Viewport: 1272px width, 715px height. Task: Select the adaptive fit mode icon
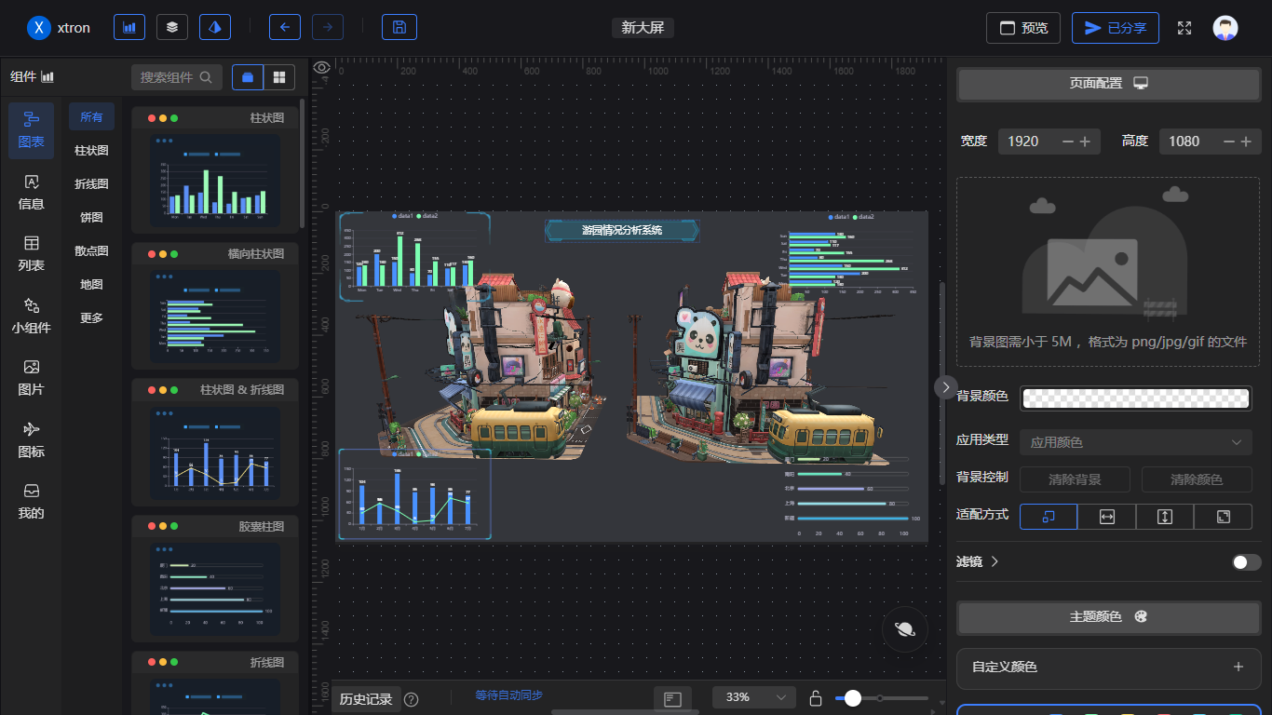point(1049,517)
